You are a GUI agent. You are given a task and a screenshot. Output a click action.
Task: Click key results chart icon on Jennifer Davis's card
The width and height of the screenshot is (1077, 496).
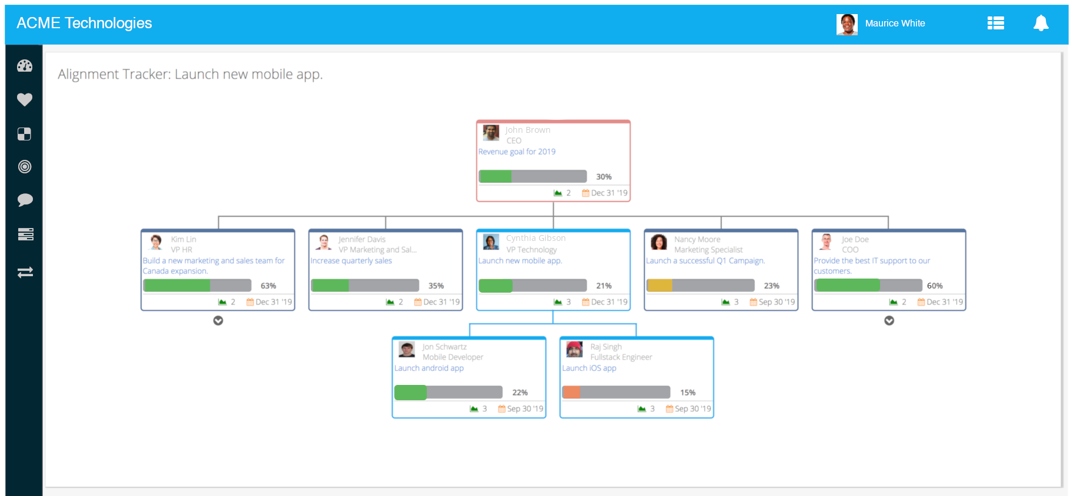coord(390,302)
